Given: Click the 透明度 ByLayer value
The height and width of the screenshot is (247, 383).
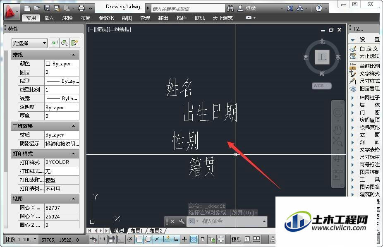Looking at the screenshot, I should (x=62, y=108).
